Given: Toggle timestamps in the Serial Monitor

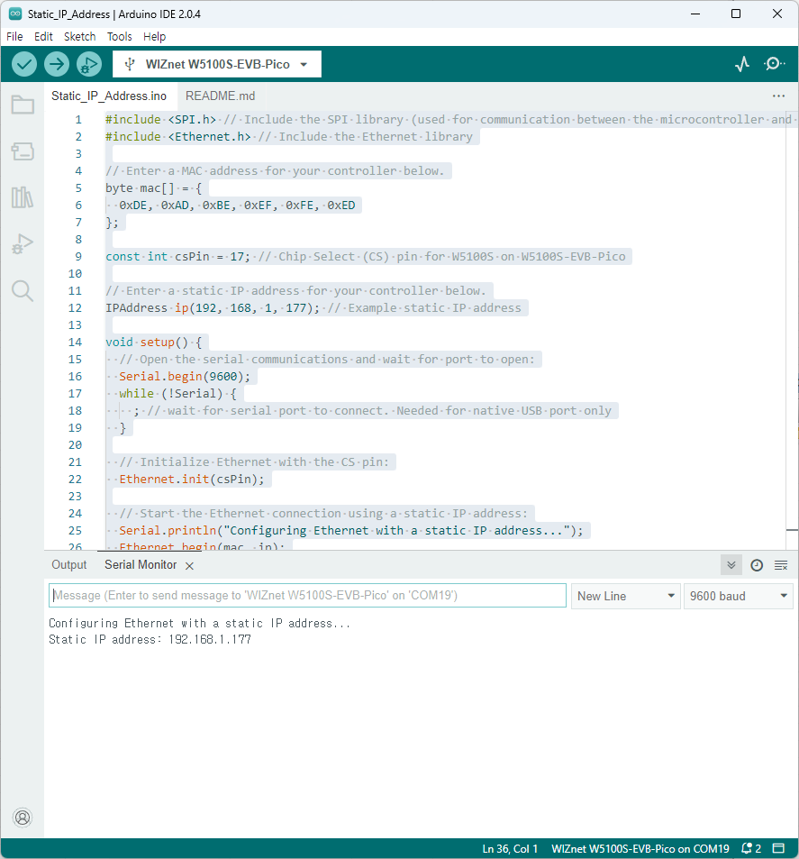Looking at the screenshot, I should pos(756,564).
